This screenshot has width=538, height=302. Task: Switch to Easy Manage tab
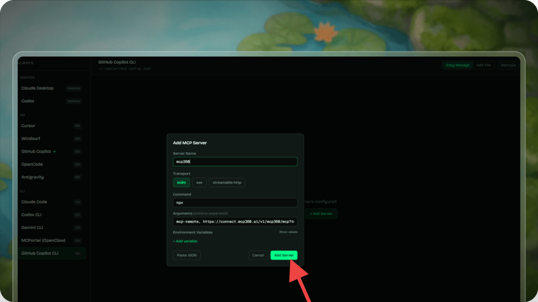coord(457,65)
